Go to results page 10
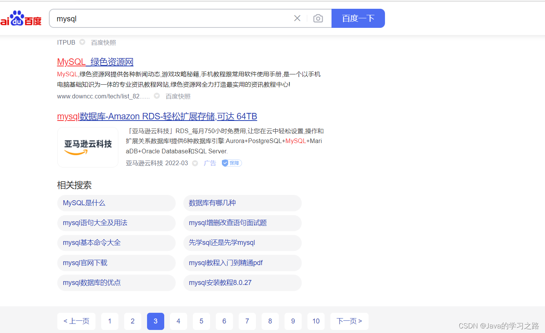Image resolution: width=545 pixels, height=333 pixels. pyautogui.click(x=316, y=322)
